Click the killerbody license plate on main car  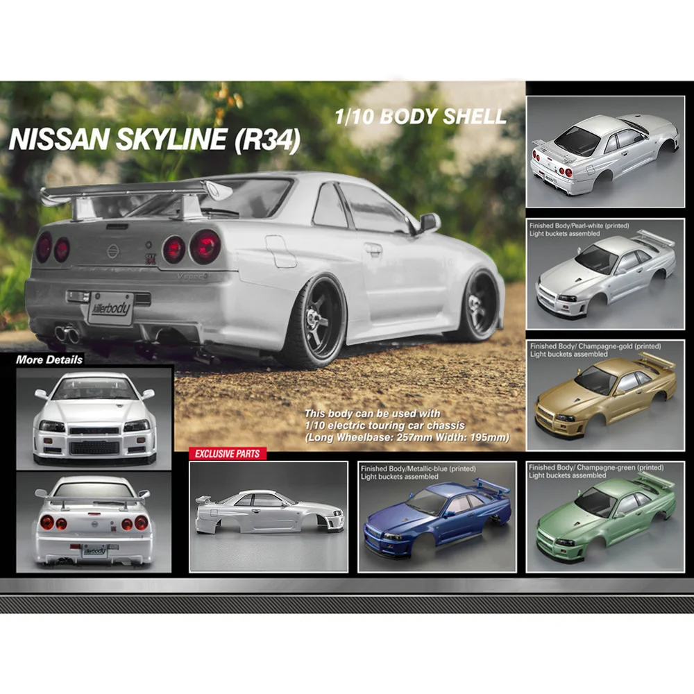coord(111,309)
